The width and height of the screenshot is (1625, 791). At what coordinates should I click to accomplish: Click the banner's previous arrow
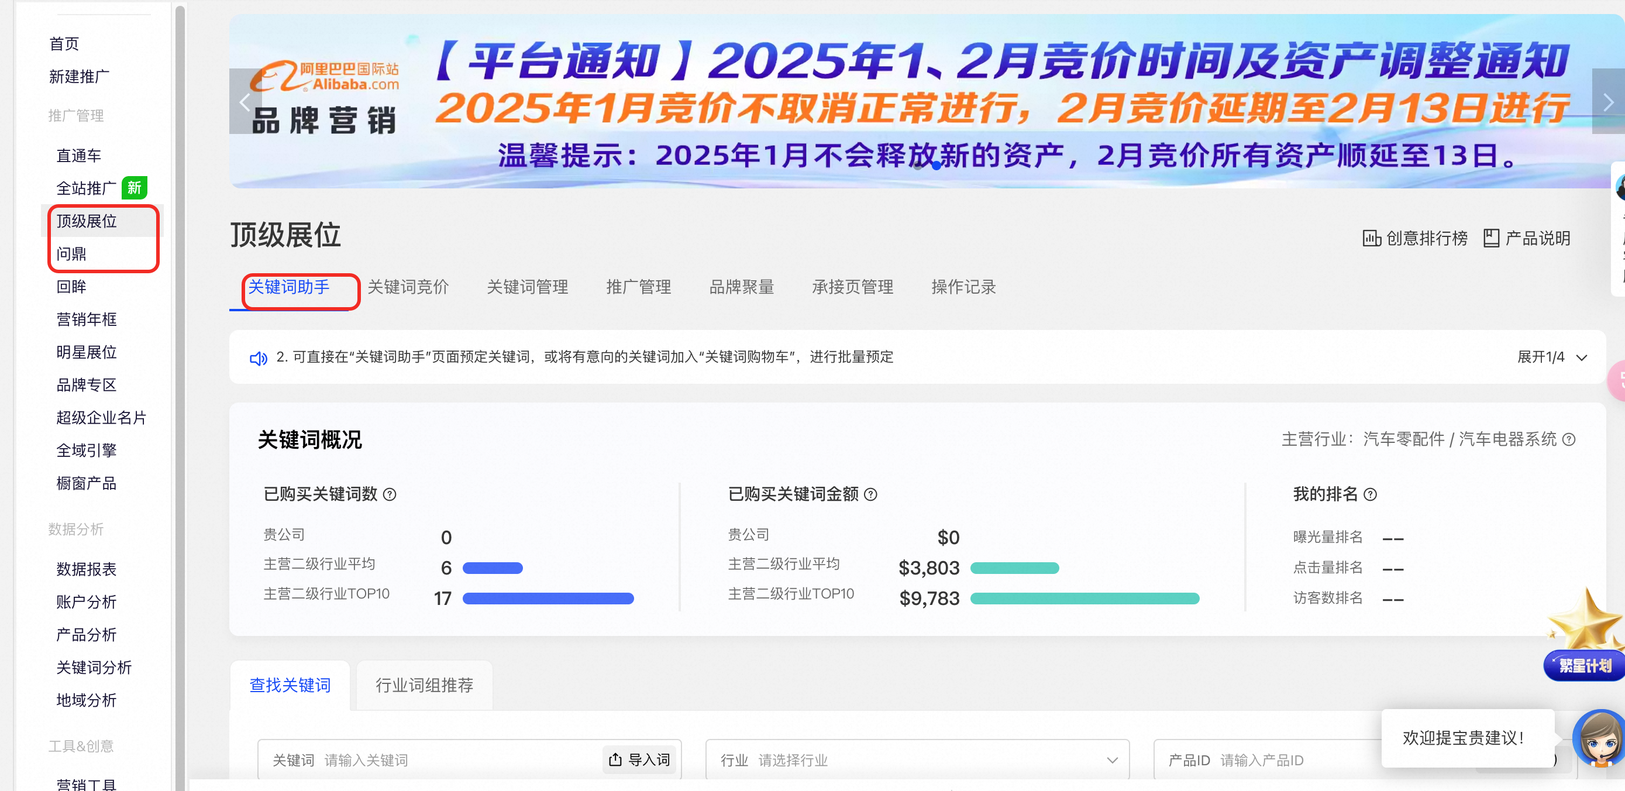[245, 102]
